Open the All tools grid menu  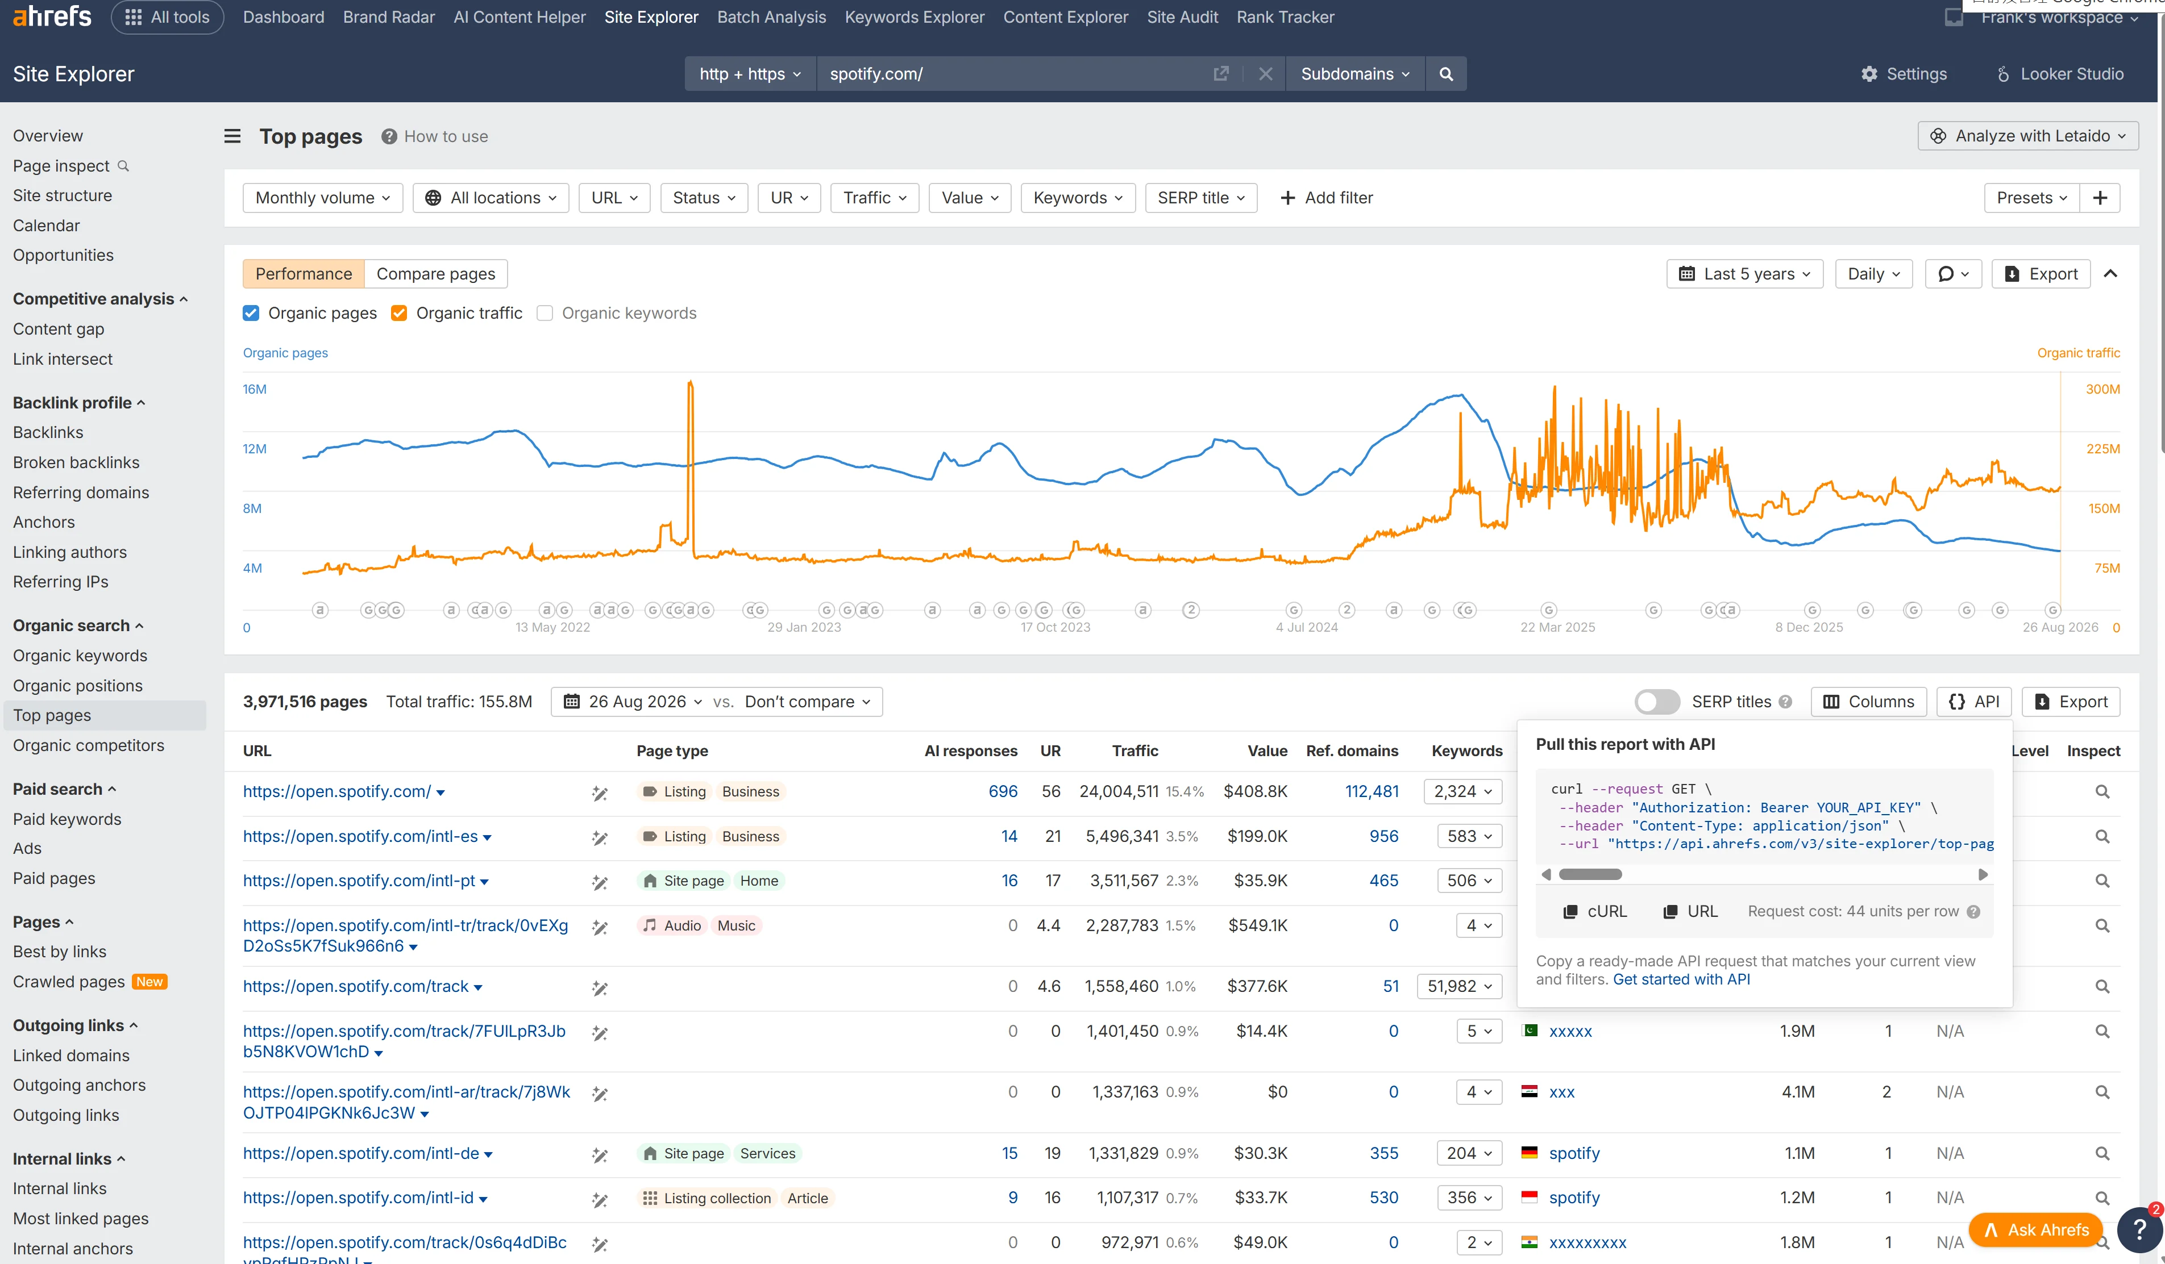pyautogui.click(x=168, y=17)
